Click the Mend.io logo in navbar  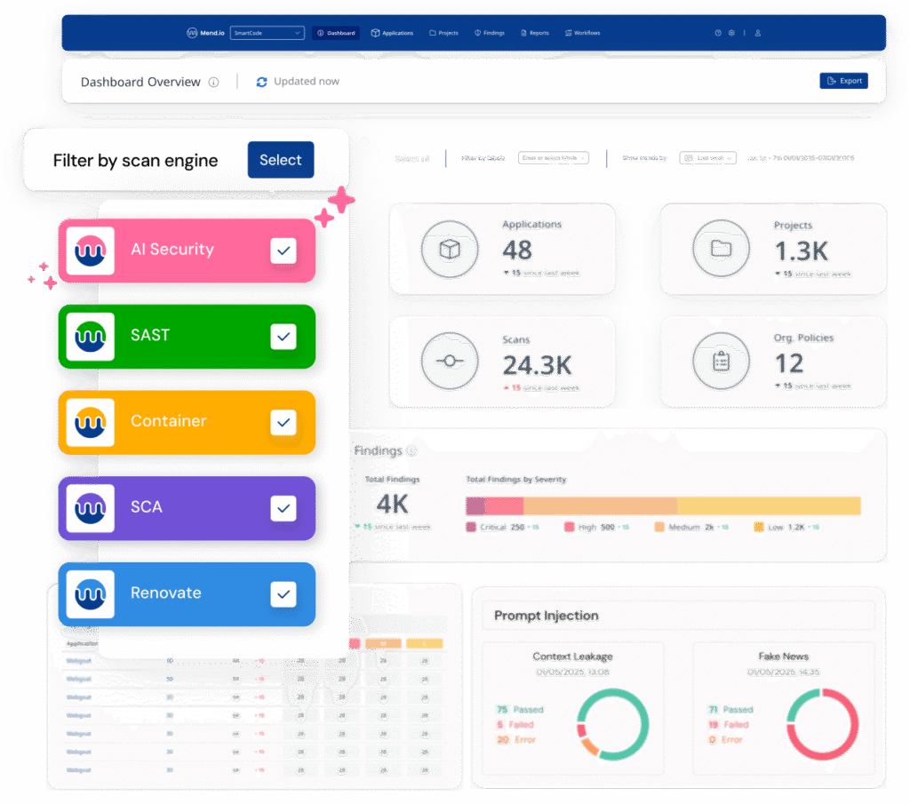205,33
